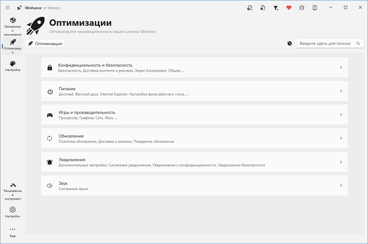The height and width of the screenshot is (244, 368).
Task: Open the Уведомления settings card
Action: pyautogui.click(x=194, y=162)
